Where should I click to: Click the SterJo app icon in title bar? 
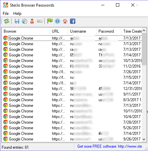coord(6,5)
